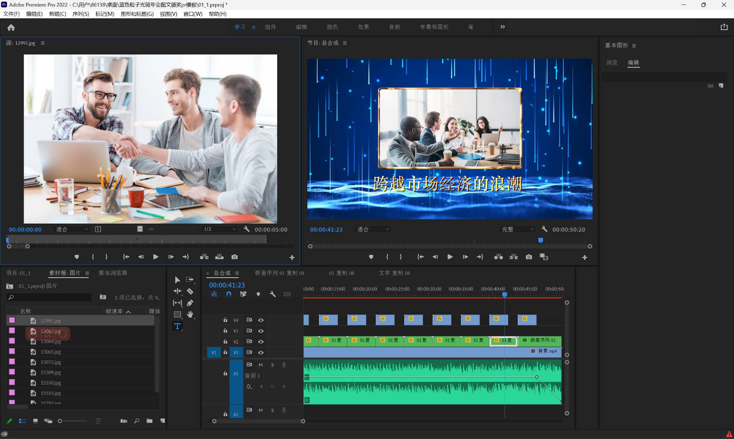Viewport: 734px width, 439px height.
Task: Select the Selection tool arrow
Action: tap(177, 280)
